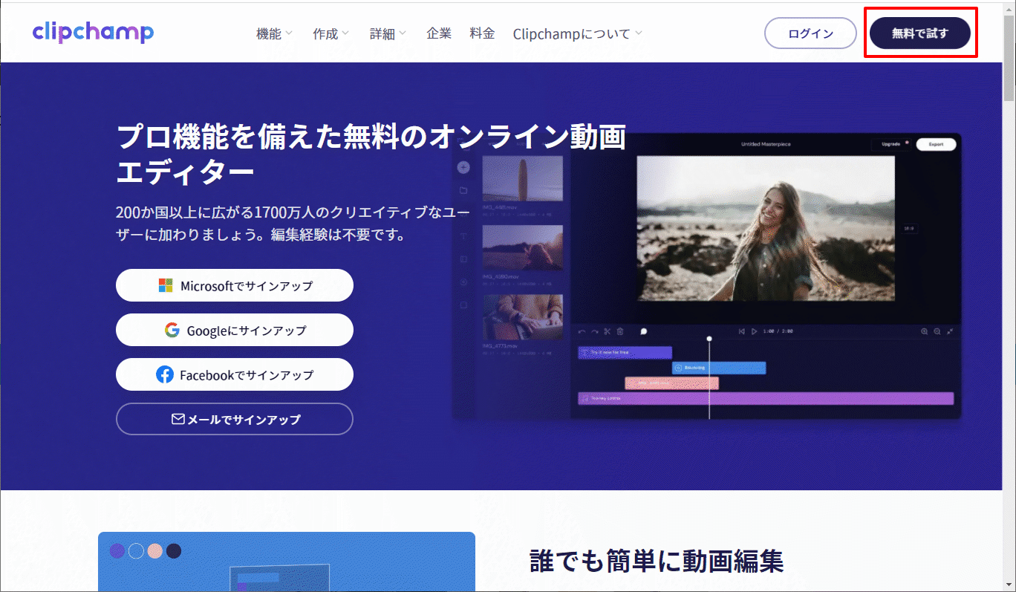Choose the Facebook sign-up option
1016x592 pixels.
[234, 374]
